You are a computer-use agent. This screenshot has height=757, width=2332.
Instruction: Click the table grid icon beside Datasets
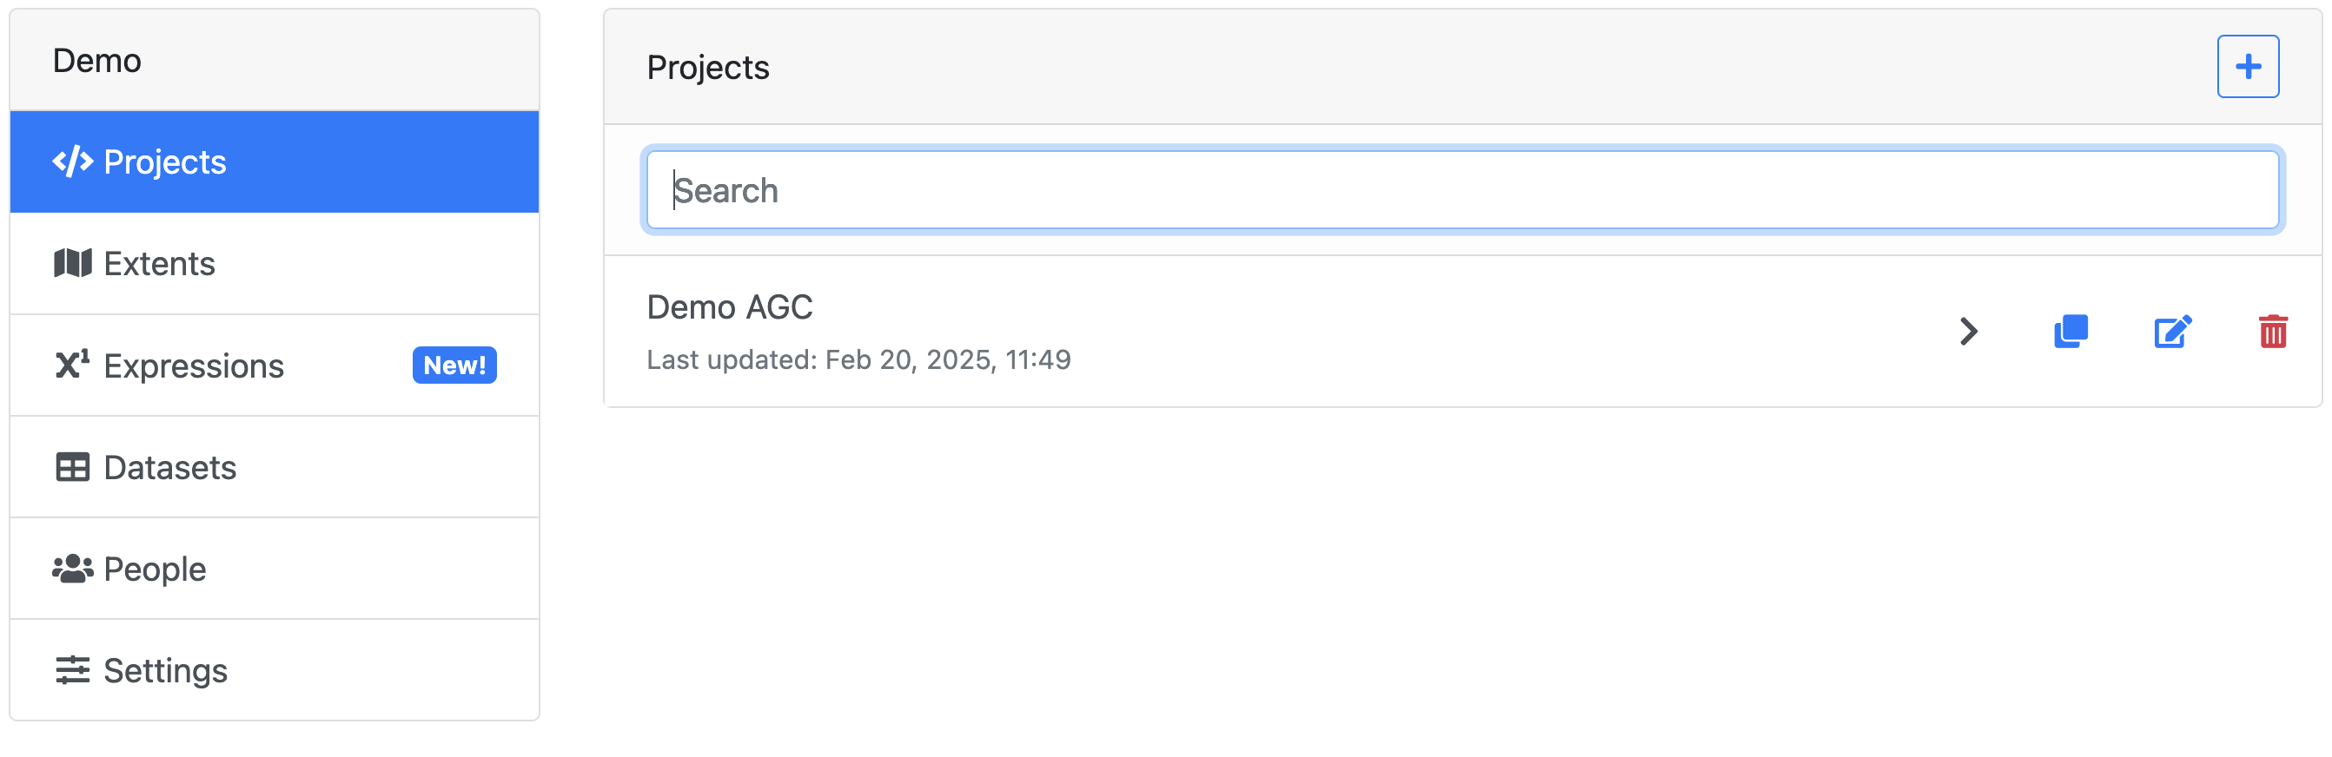pyautogui.click(x=72, y=467)
